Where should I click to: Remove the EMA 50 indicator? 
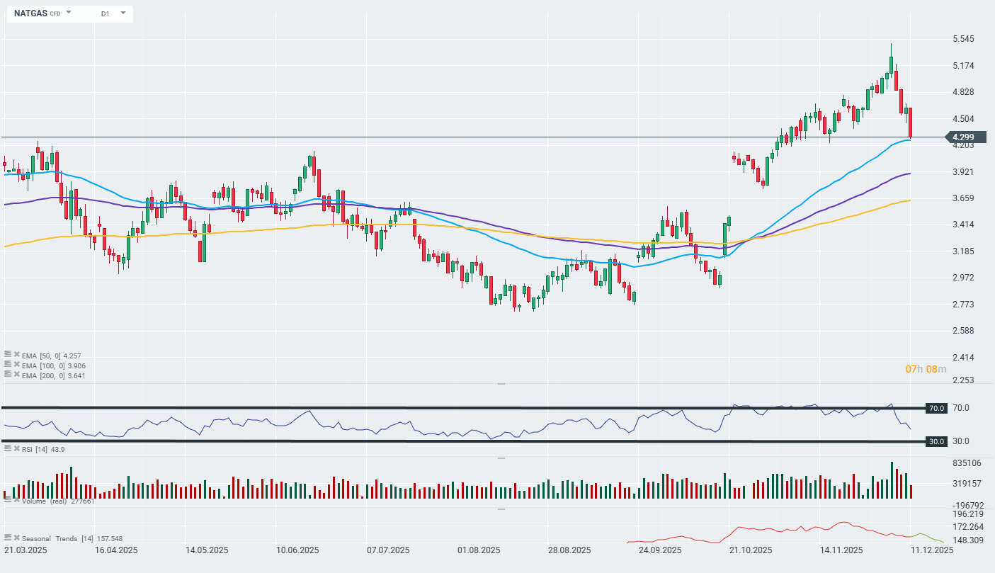point(16,353)
